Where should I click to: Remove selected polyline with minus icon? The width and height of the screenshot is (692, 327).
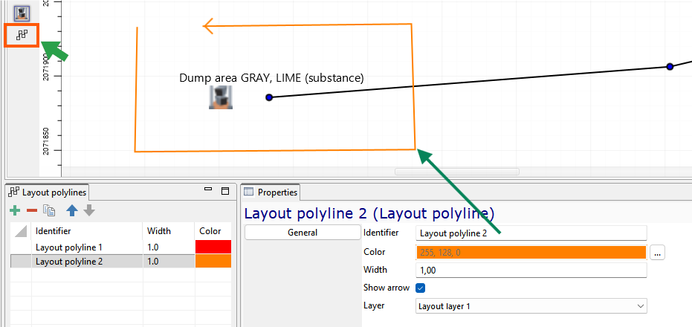tap(32, 211)
